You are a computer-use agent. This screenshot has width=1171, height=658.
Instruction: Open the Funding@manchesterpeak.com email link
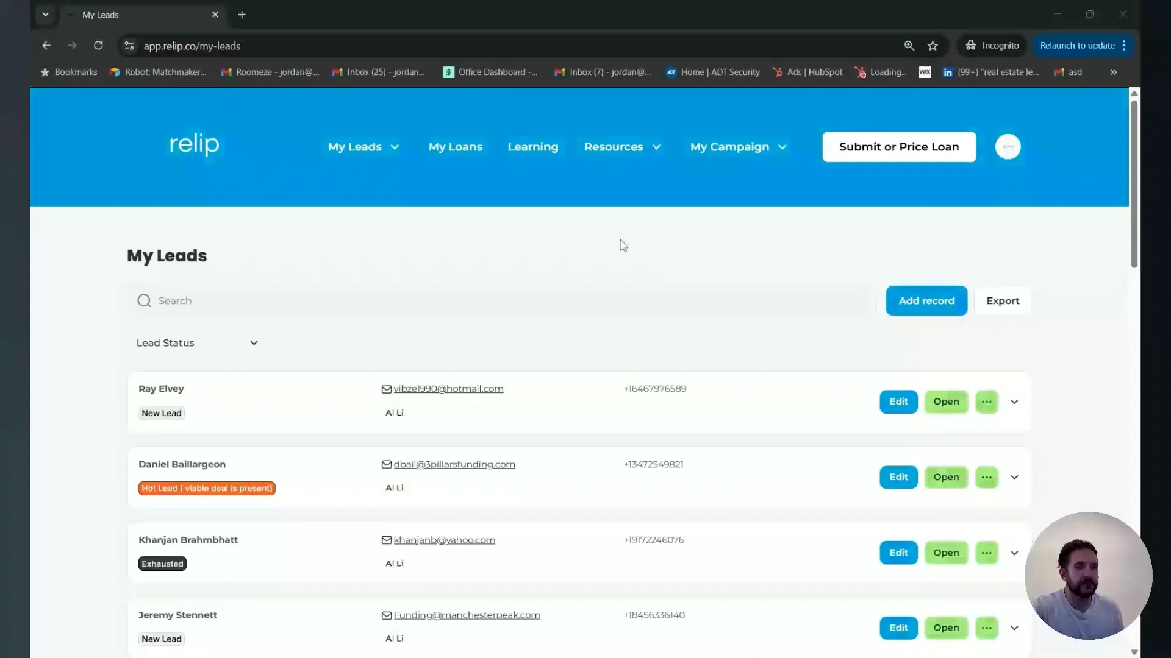467,615
